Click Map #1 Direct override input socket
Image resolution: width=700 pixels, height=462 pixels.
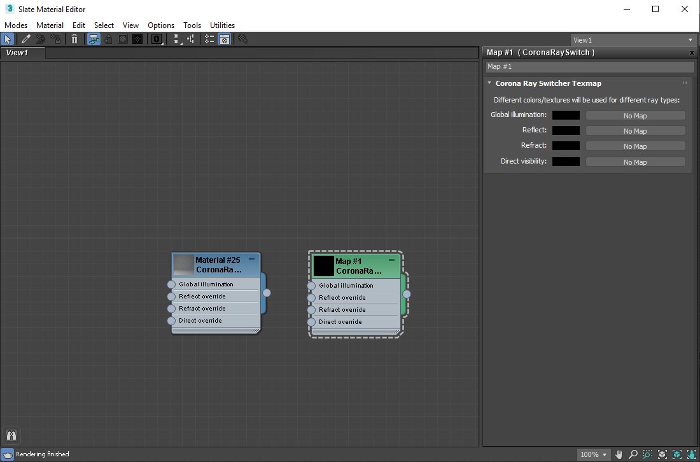click(312, 322)
